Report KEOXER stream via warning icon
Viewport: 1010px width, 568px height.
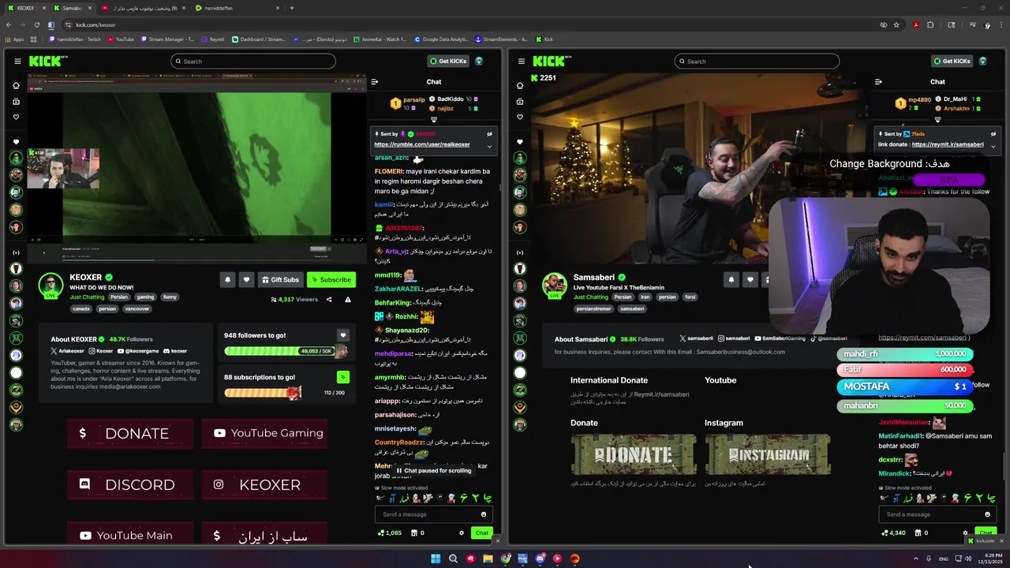coord(348,300)
